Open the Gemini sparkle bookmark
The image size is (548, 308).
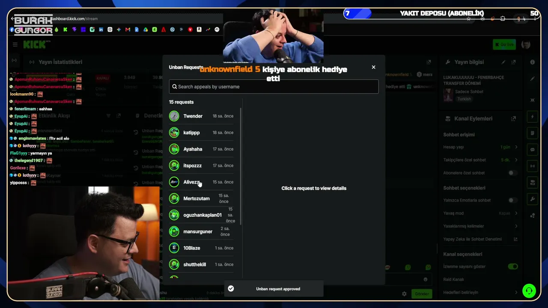(x=119, y=30)
